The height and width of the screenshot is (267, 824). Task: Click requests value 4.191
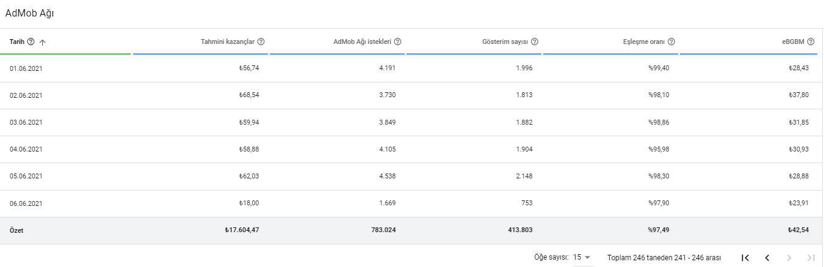point(388,68)
